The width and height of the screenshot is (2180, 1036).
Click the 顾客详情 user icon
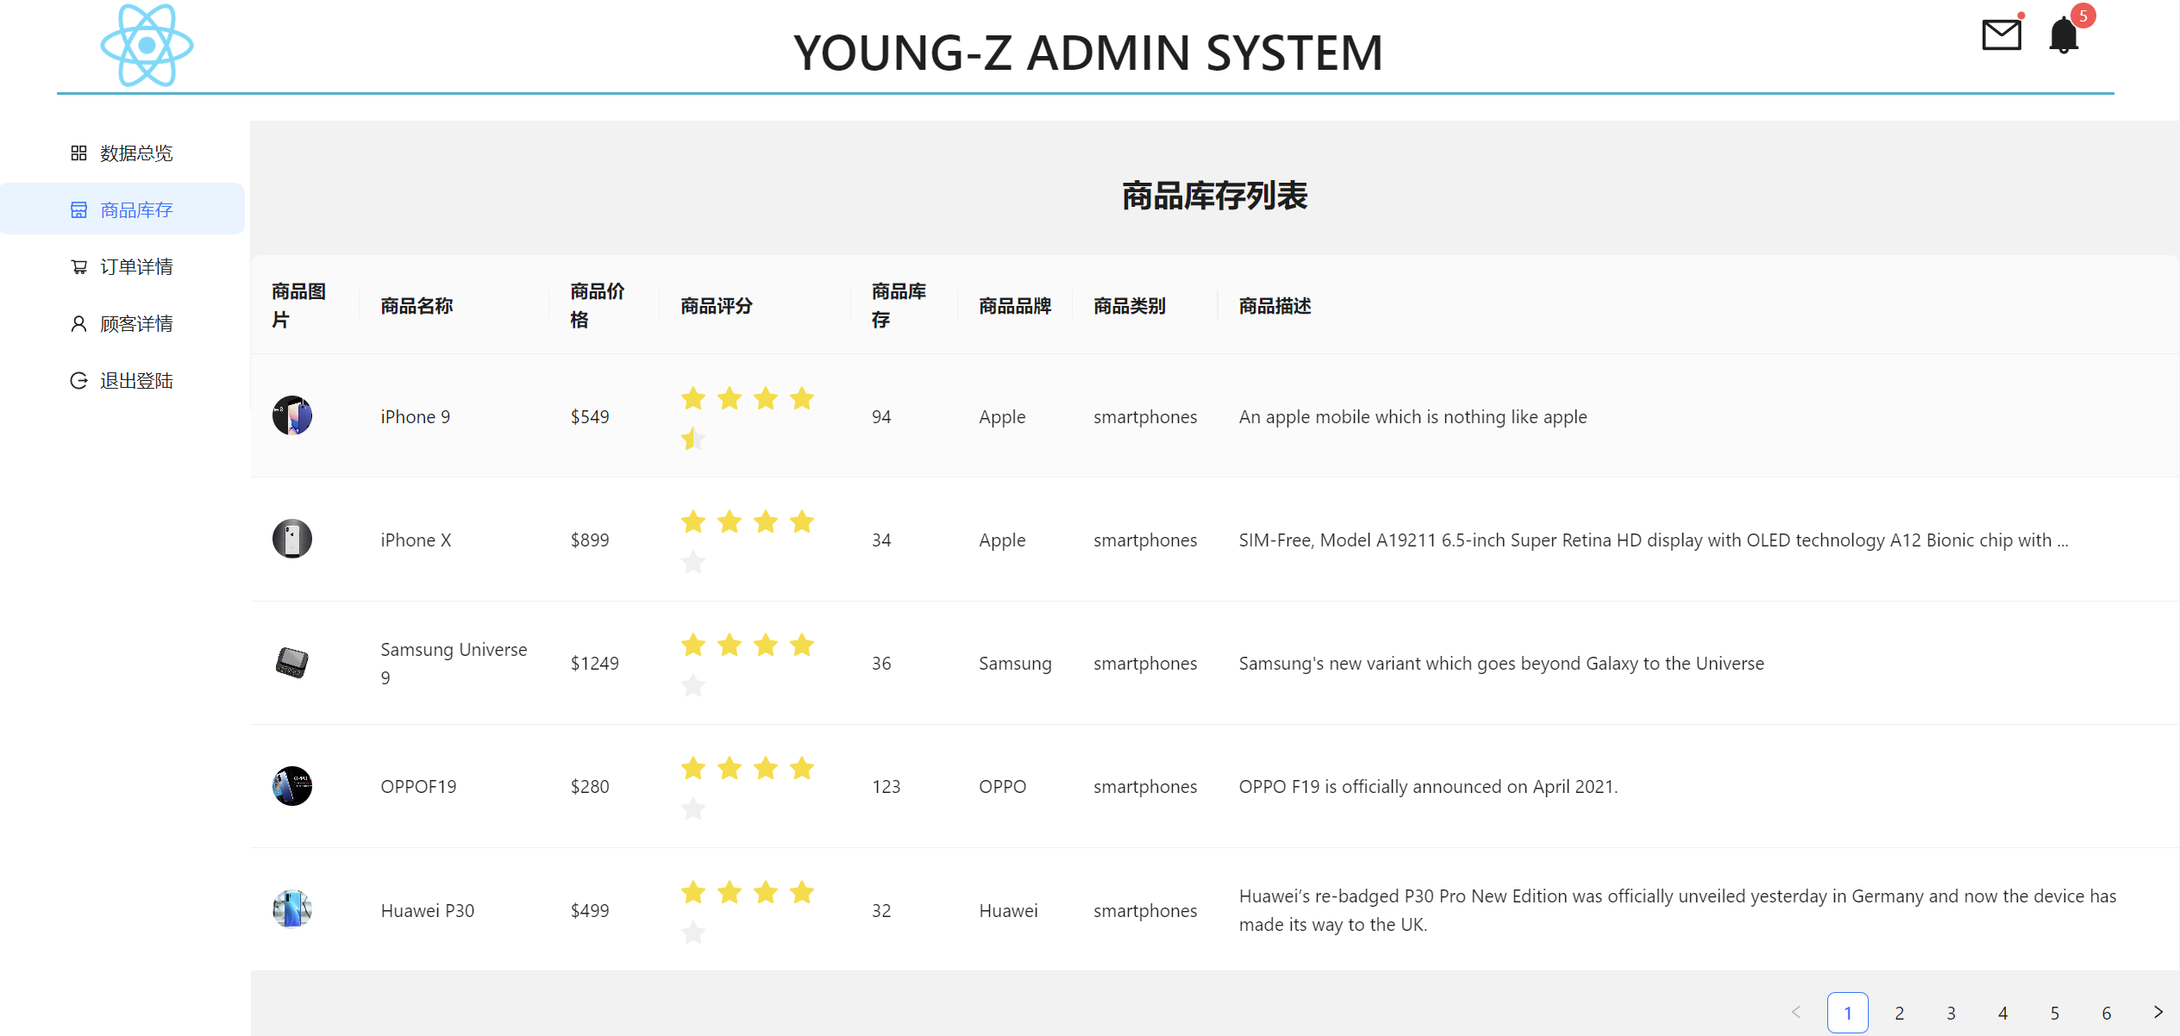(x=78, y=324)
